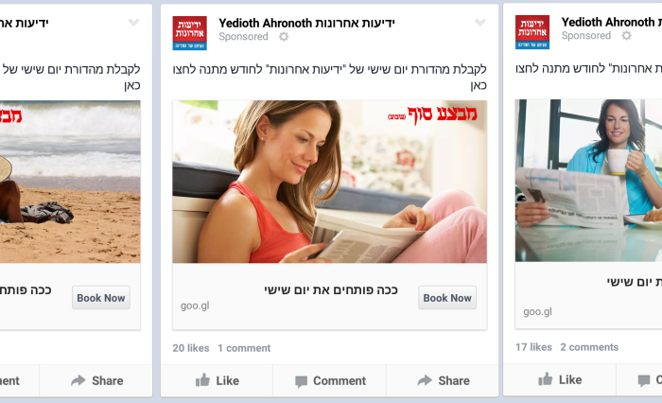View the 20 likes on the middle post
Screen dimensions: 662x403
pyautogui.click(x=191, y=348)
